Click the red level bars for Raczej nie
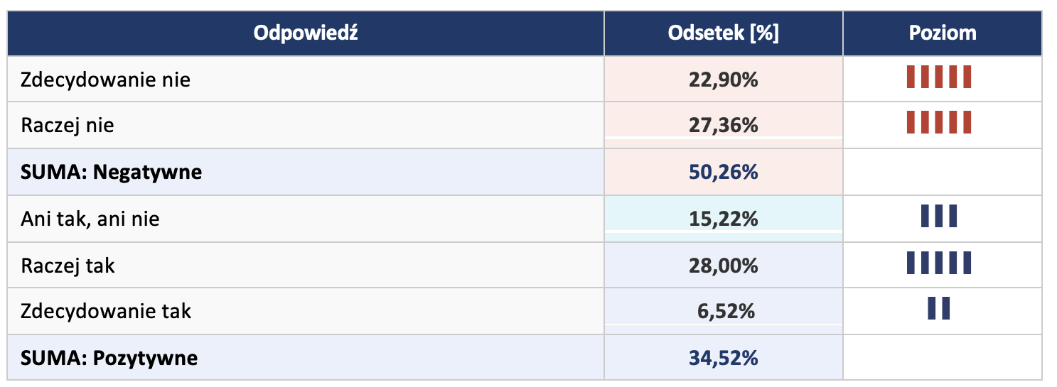 [938, 123]
